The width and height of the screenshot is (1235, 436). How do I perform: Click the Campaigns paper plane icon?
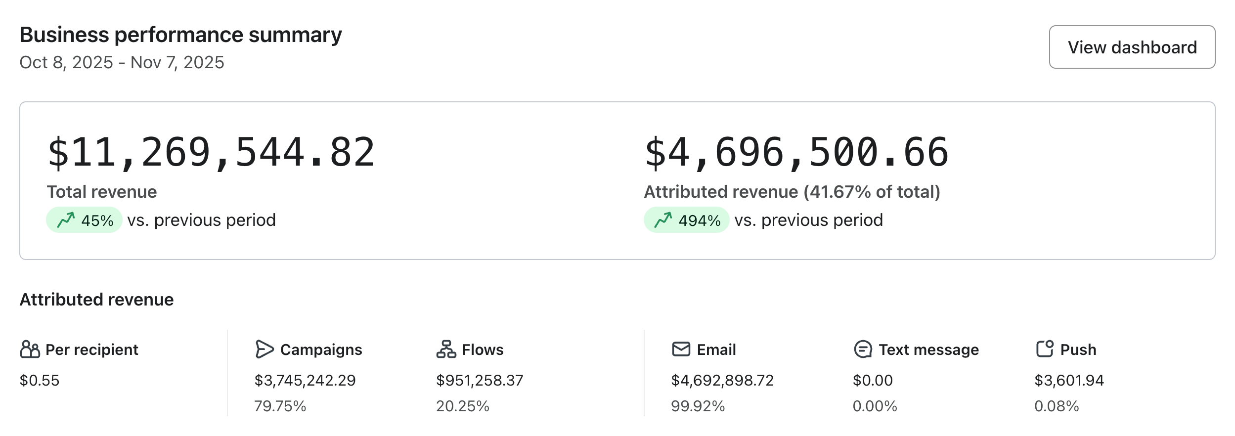coord(264,349)
